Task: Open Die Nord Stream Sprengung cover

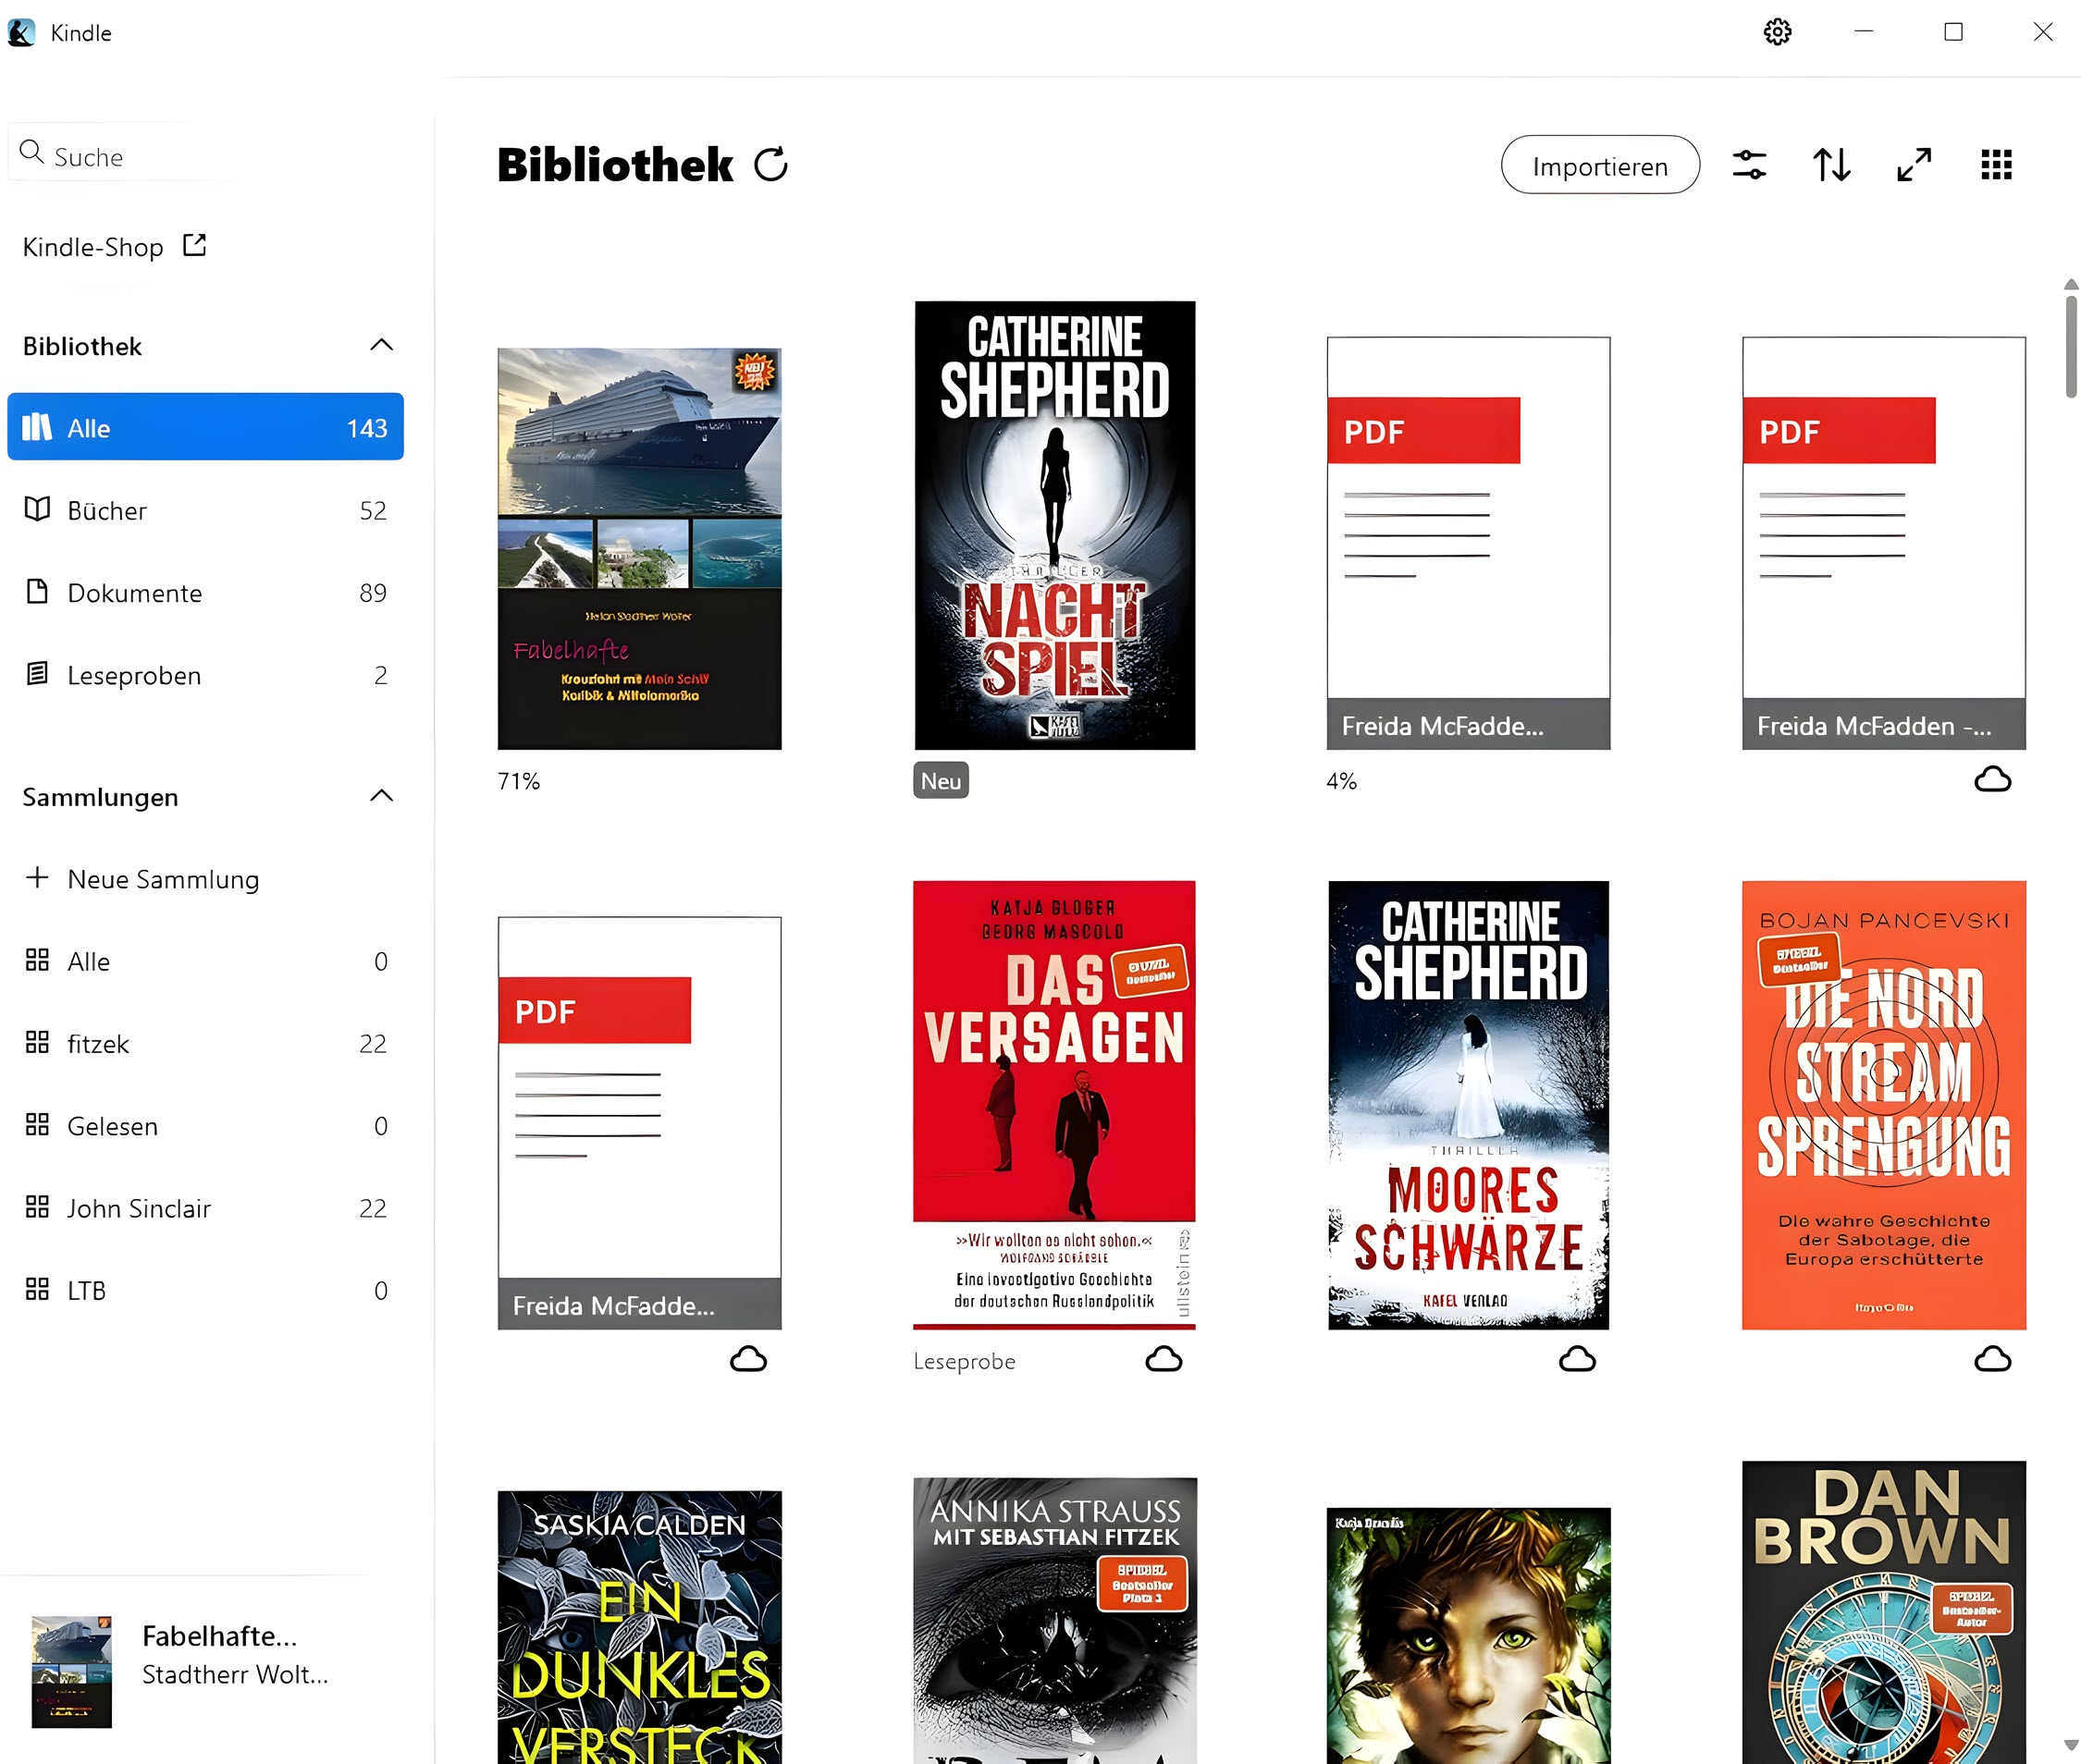Action: point(1884,1104)
